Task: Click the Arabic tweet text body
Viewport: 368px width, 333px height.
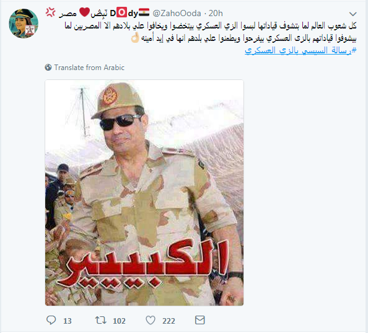Action: click(x=211, y=32)
